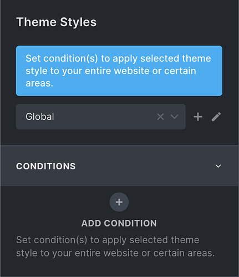Click the CONDITIONS section header
Viewport: 239px width, 277px height.
click(x=119, y=166)
